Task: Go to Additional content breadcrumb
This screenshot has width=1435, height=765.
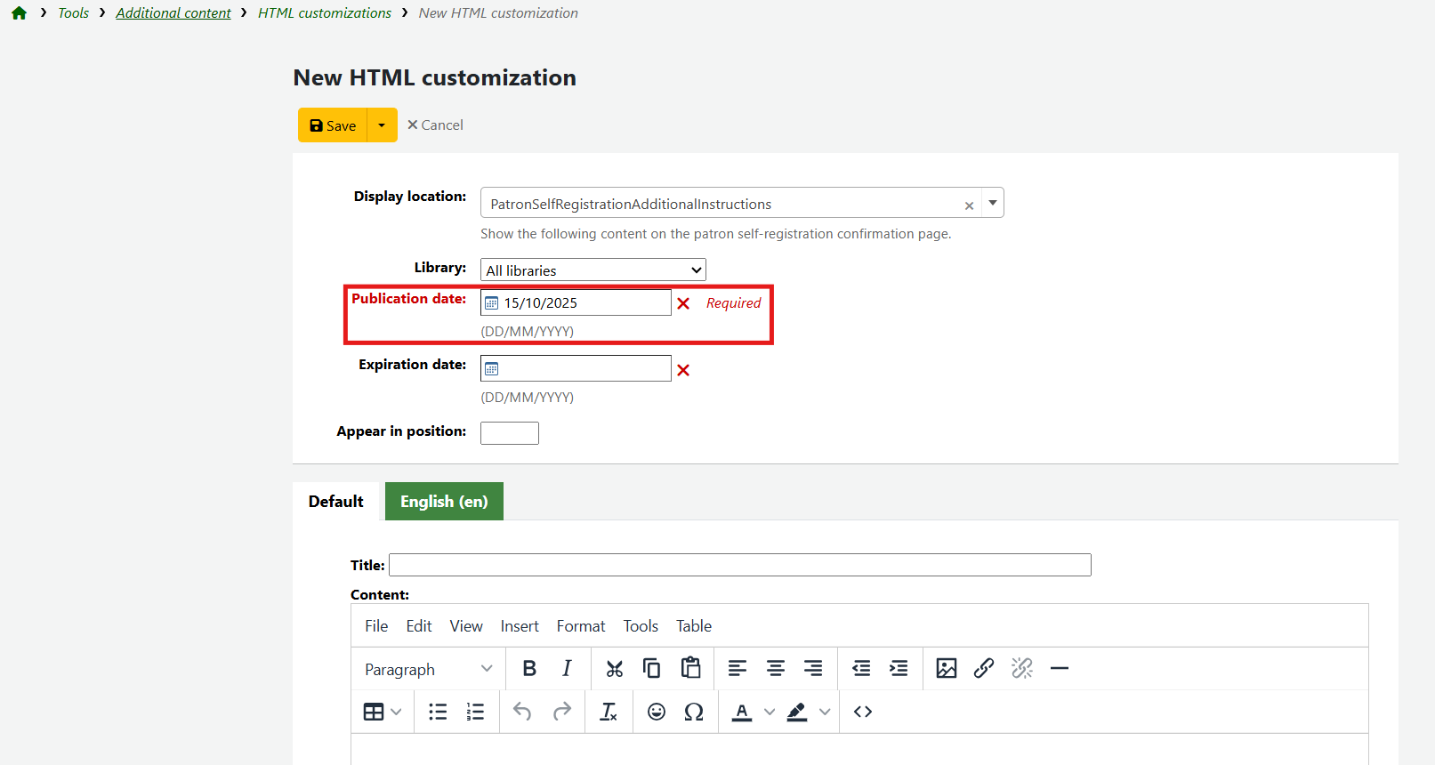Action: [x=173, y=13]
